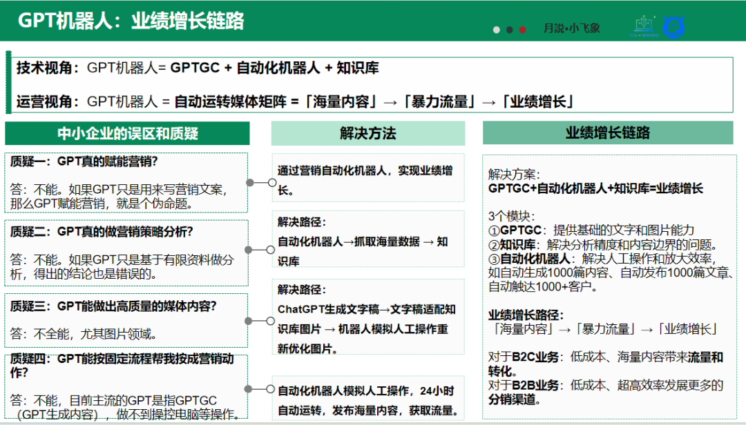Select the "自动运转媒体矩阵" phrase
This screenshot has height=425, width=746.
230,101
